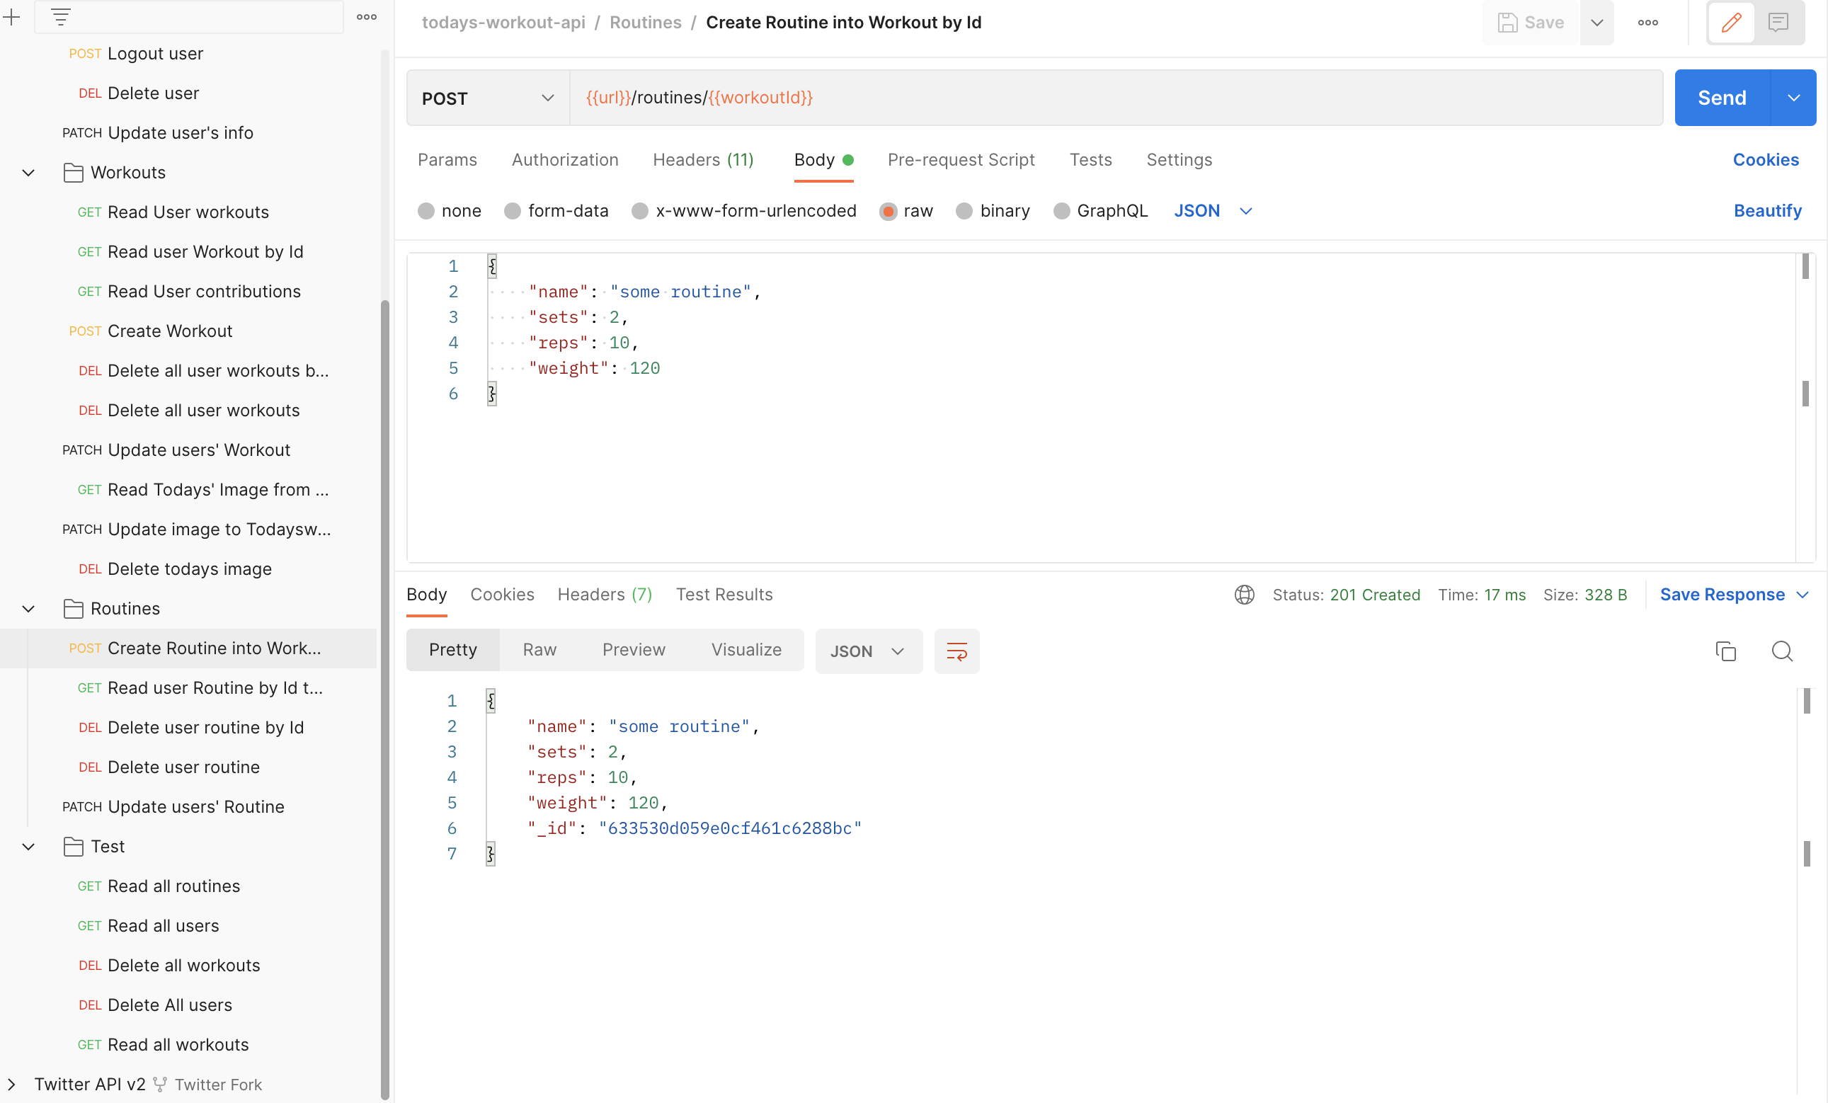Viewport: 1828px width, 1103px height.
Task: Open more request actions via three-dots icon
Action: point(1647,22)
